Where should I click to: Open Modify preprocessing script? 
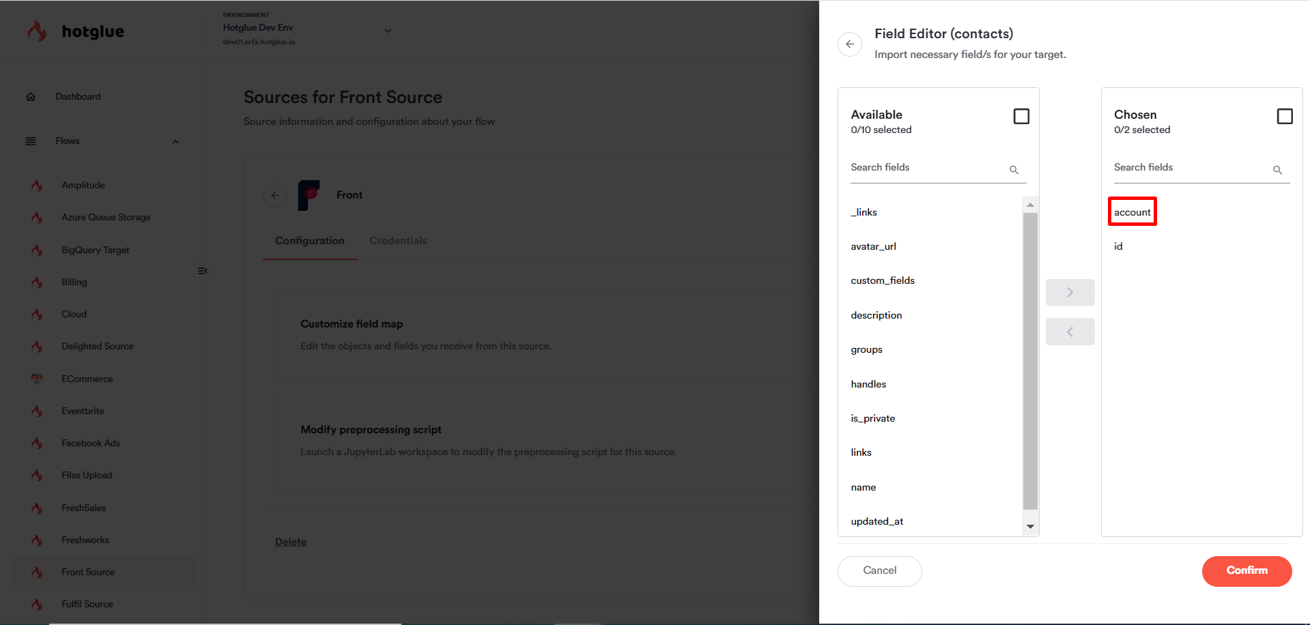point(371,430)
